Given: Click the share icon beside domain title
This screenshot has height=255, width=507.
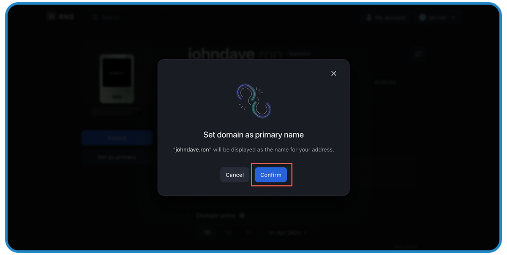Looking at the screenshot, I should 418,54.
